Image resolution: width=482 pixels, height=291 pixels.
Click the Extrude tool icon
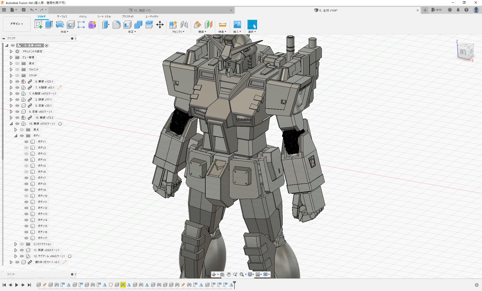(49, 25)
